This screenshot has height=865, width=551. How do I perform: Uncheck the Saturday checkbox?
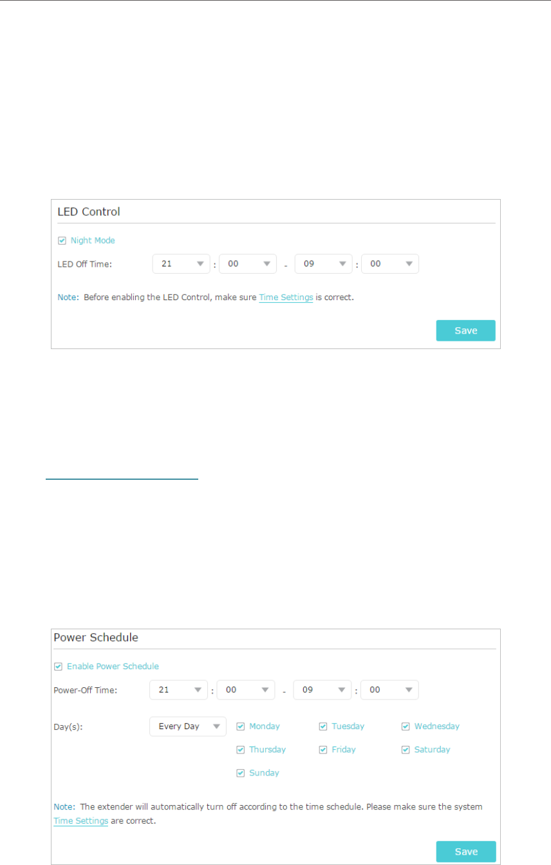pyautogui.click(x=406, y=749)
